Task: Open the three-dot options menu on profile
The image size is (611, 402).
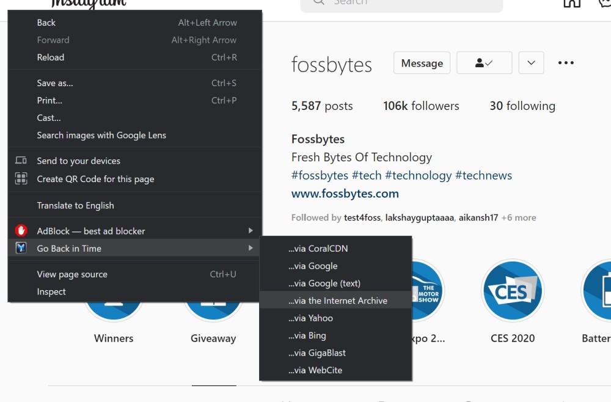Action: (566, 62)
